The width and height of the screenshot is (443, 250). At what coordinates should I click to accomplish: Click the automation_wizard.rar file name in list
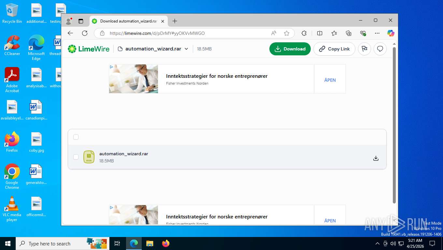124,154
